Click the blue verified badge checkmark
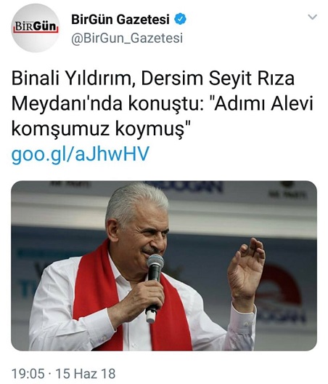The height and width of the screenshot is (384, 328). pyautogui.click(x=180, y=20)
